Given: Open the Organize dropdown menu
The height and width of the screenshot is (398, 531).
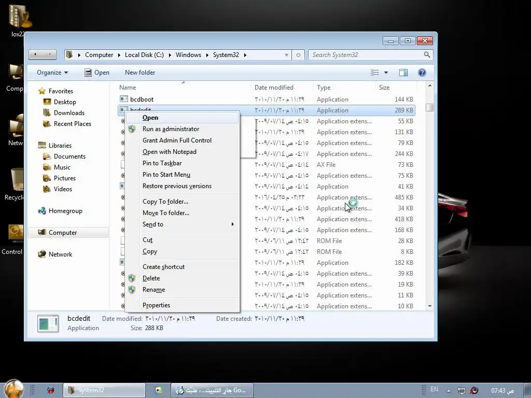Looking at the screenshot, I should 52,73.
